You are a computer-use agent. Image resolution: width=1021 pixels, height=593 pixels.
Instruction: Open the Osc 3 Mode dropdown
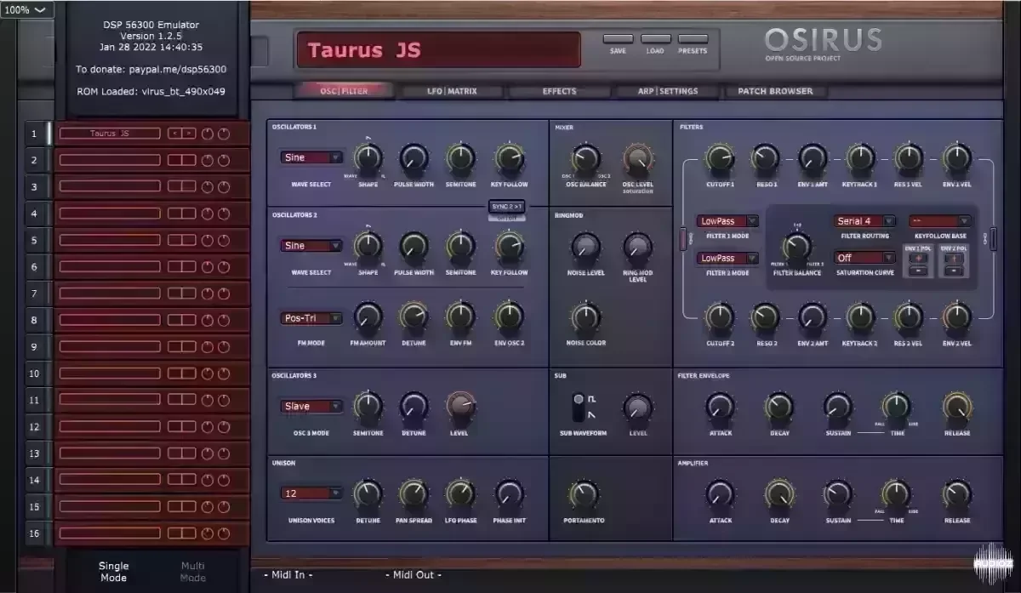tap(311, 406)
